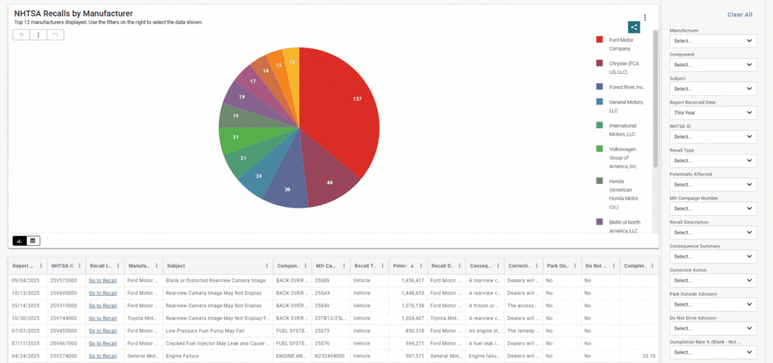Open the chart's three-dot options menu

[645, 17]
